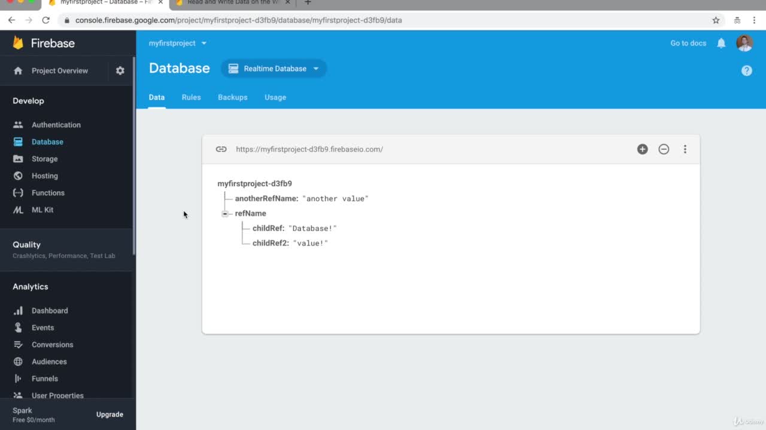Select the childRef2 key
The image size is (766, 430).
270,243
